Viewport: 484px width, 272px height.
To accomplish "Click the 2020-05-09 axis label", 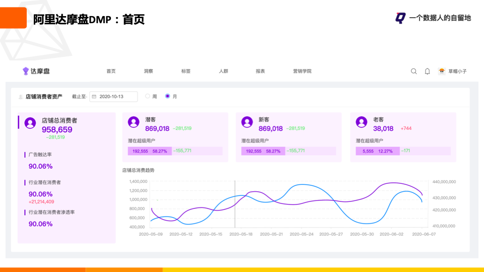I will [x=151, y=234].
